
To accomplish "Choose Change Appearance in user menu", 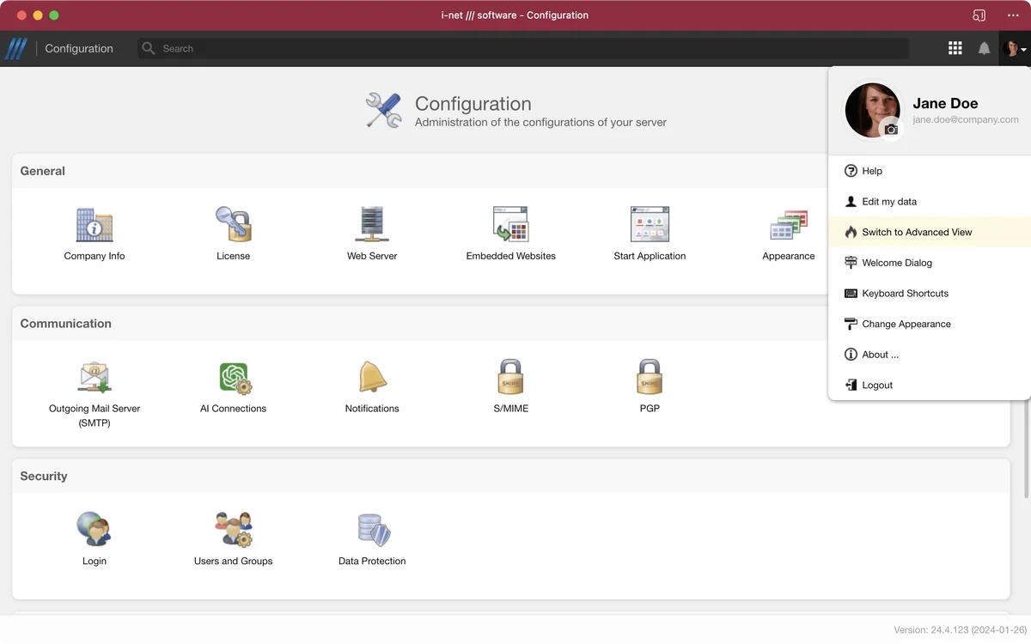I will (x=906, y=324).
